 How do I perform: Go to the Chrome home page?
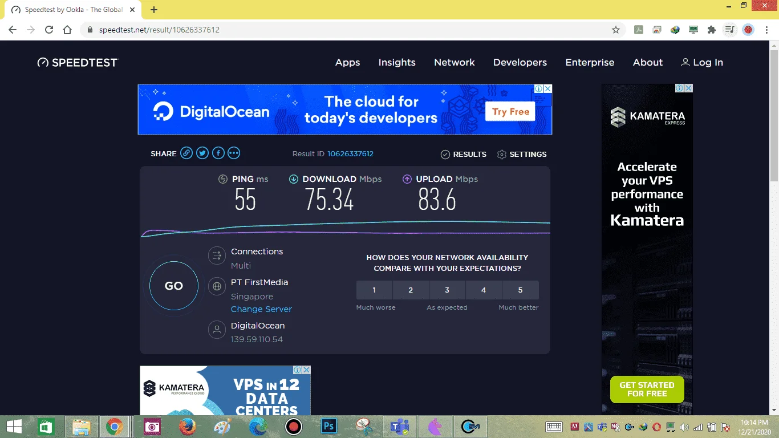(67, 30)
